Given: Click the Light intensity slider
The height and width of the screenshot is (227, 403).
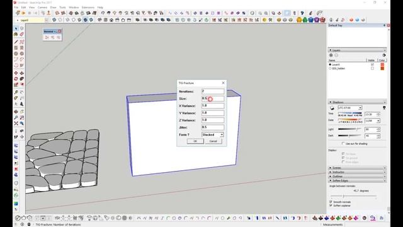Looking at the screenshot, I should [349, 129].
